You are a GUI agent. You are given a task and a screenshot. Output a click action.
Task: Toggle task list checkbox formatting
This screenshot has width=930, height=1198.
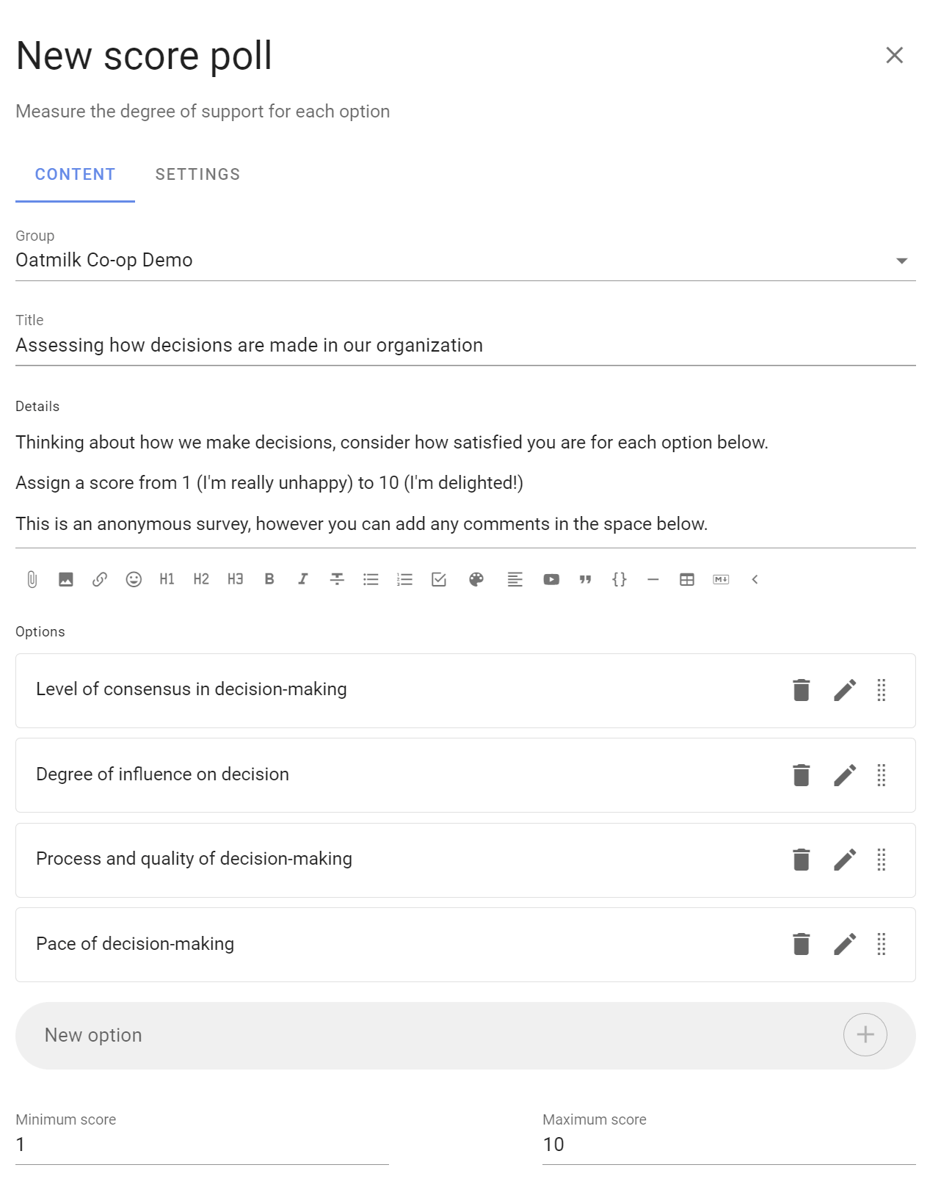click(439, 579)
